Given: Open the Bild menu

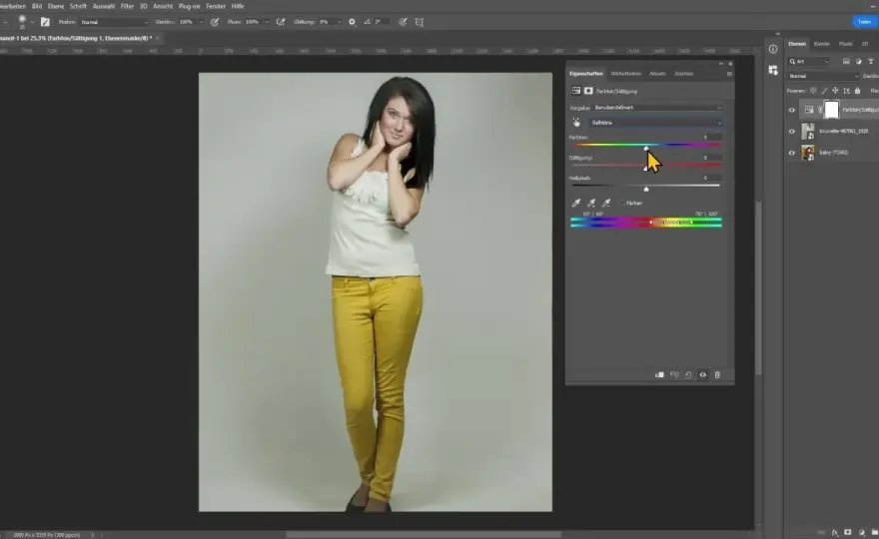Looking at the screenshot, I should click(x=36, y=6).
